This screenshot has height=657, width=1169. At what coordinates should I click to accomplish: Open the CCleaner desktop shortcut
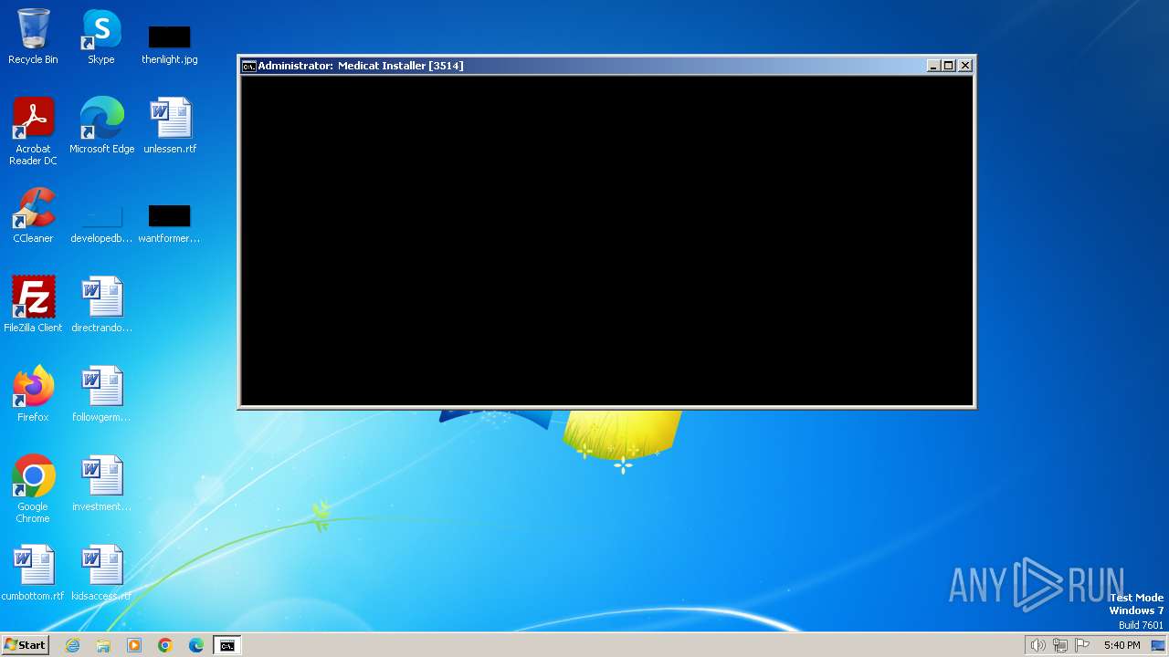[x=33, y=215]
